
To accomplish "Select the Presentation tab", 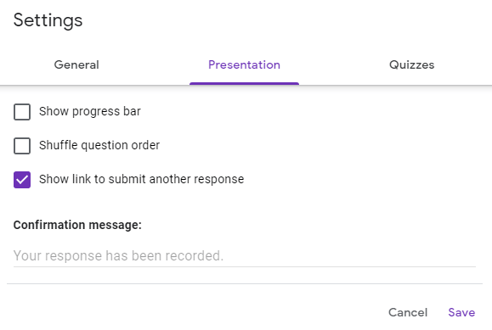I will coord(244,64).
